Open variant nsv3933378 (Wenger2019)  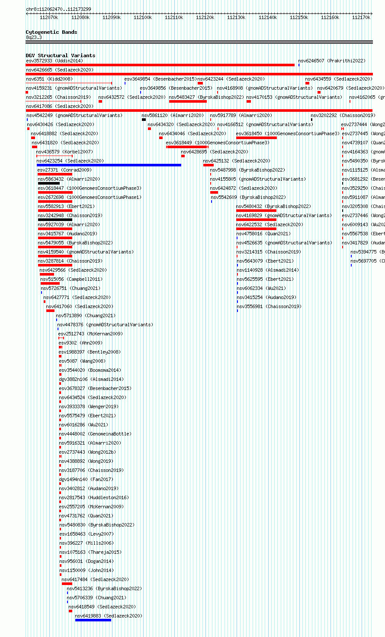[89, 406]
